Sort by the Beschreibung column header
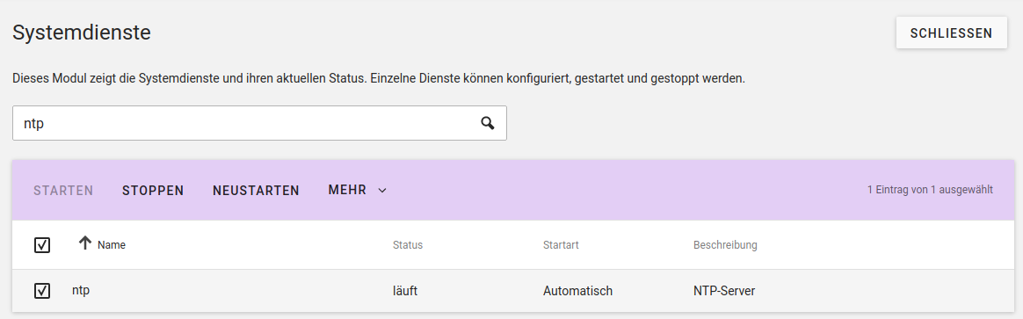The height and width of the screenshot is (319, 1023). tap(725, 245)
